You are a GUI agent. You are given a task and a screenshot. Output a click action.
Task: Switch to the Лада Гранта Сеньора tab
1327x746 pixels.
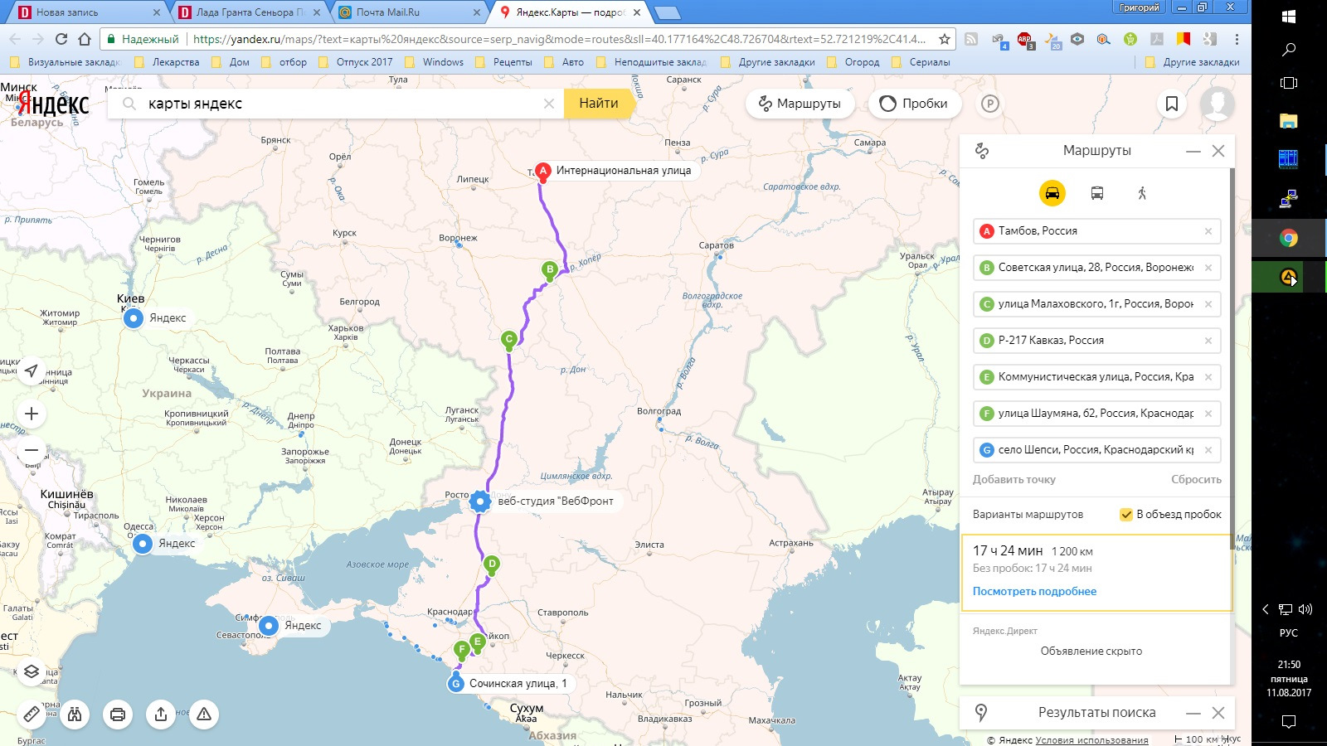pos(249,12)
